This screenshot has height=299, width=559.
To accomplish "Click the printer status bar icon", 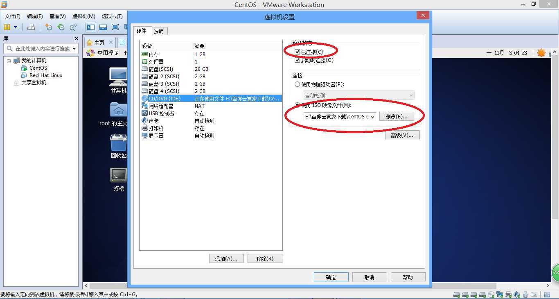I will 508,294.
